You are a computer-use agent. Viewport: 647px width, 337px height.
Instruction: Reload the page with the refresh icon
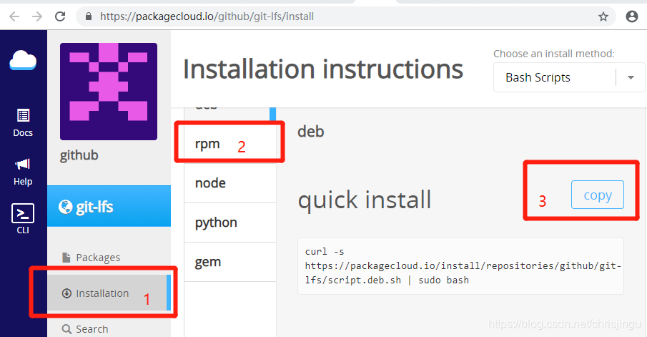point(60,16)
